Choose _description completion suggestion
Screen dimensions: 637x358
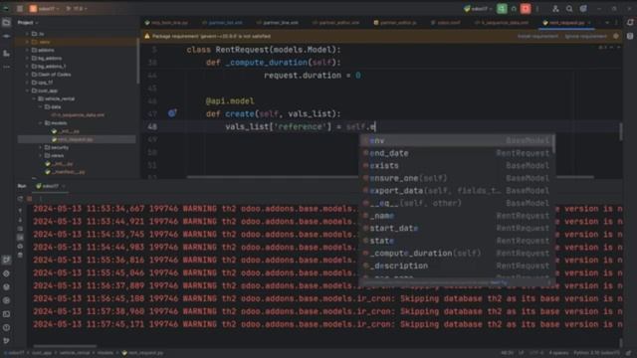pos(456,266)
